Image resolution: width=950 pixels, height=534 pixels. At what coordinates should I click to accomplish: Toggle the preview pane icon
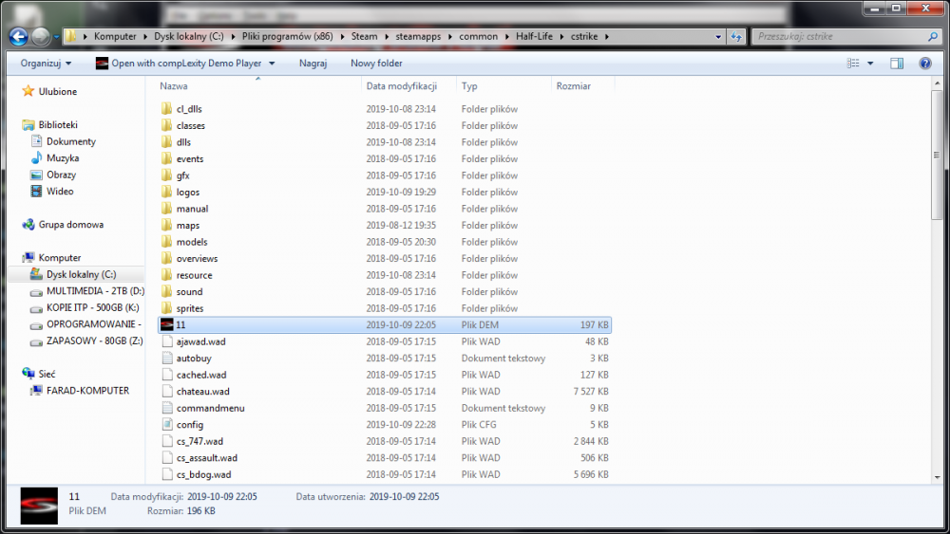click(897, 63)
